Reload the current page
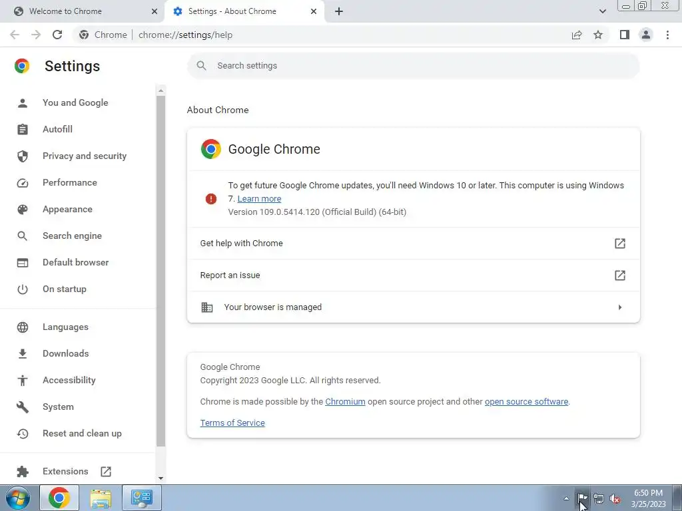The width and height of the screenshot is (682, 511). pos(57,35)
